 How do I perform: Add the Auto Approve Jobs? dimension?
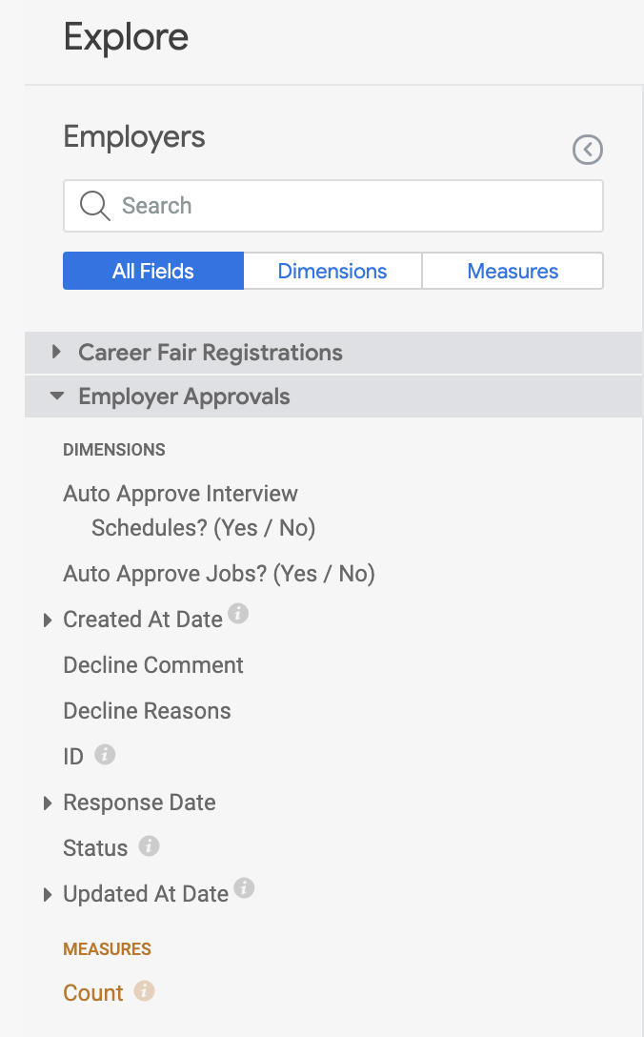coord(219,574)
